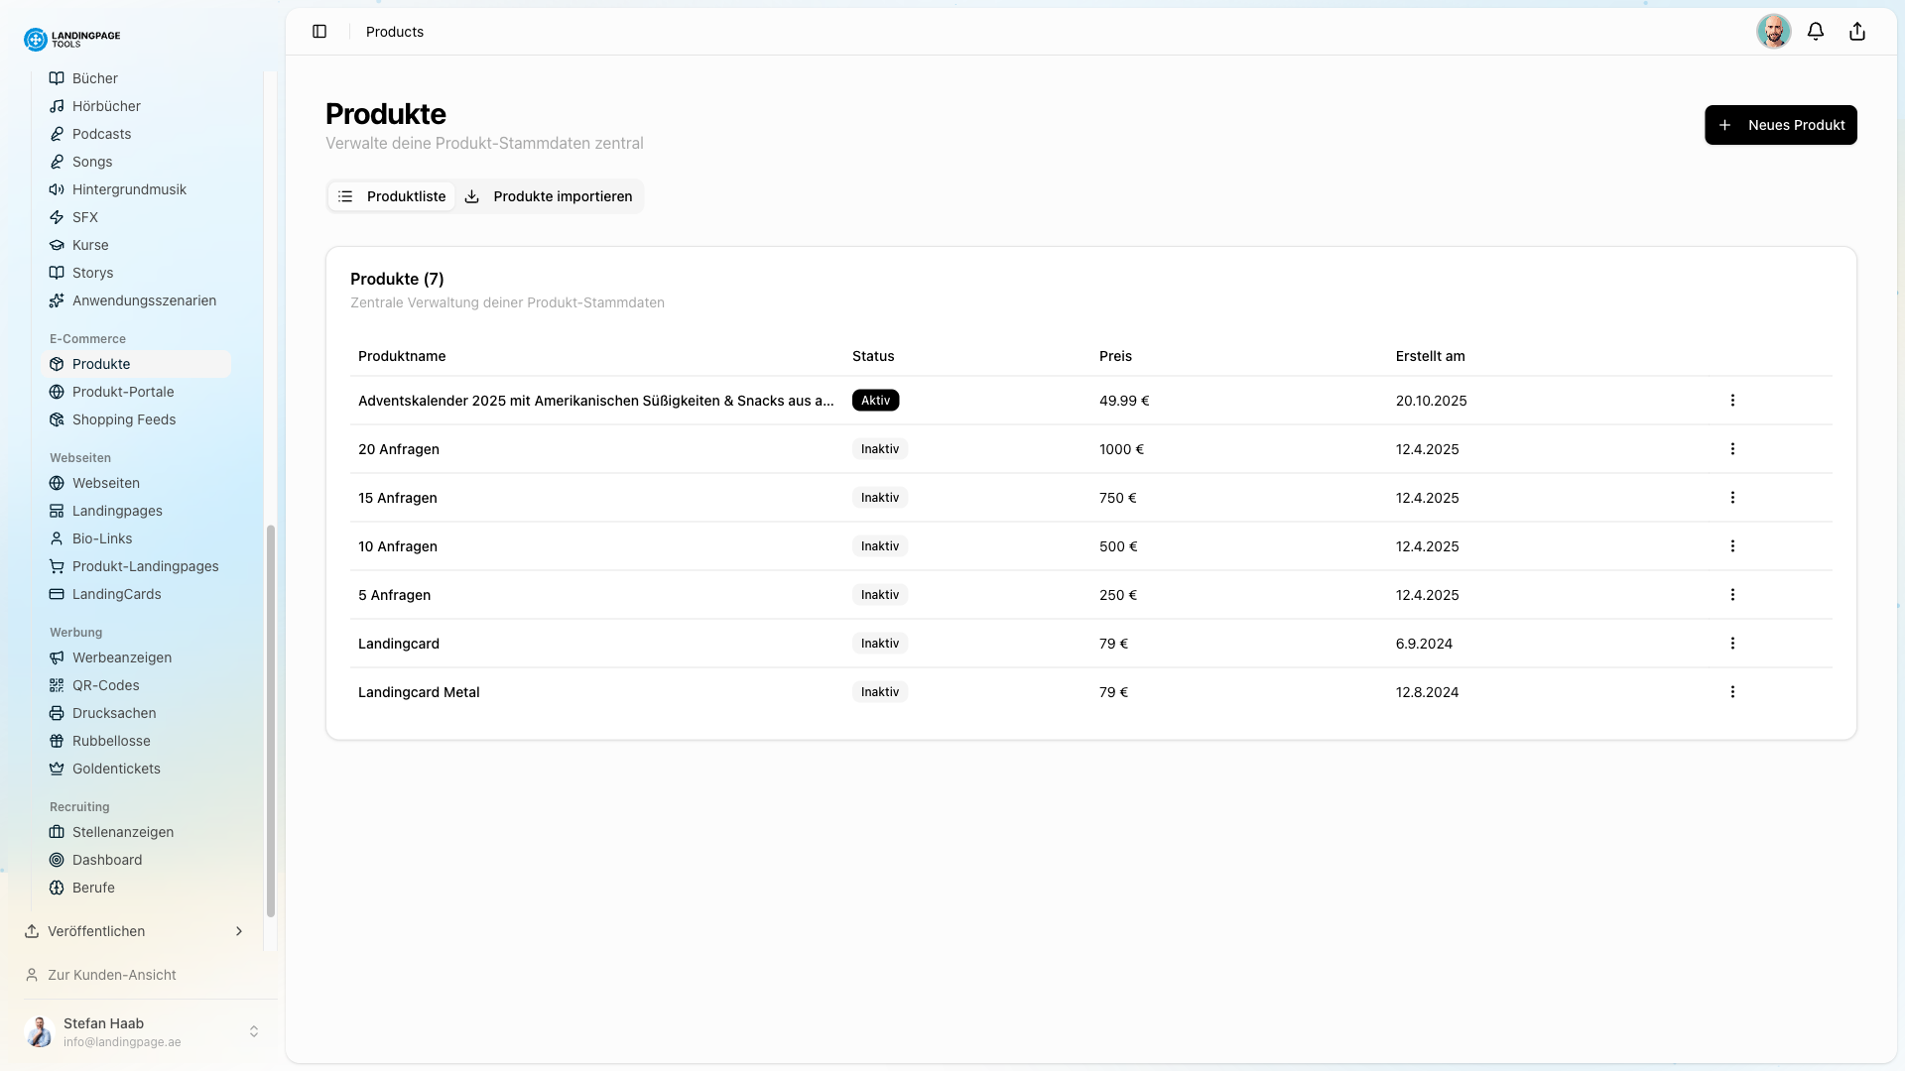Click the user avatar in the top bar
The height and width of the screenshot is (1071, 1905).
(x=1774, y=31)
